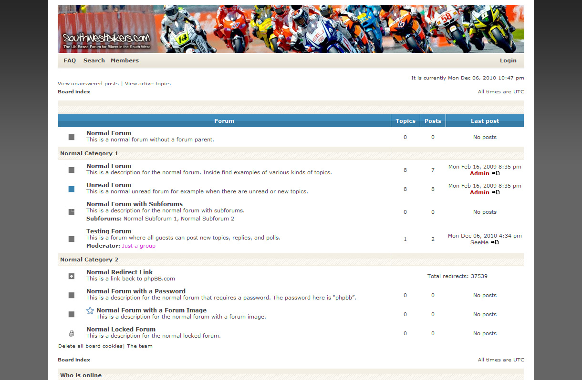The height and width of the screenshot is (380, 582).
Task: Open the Just a group moderator link
Action: click(x=138, y=246)
